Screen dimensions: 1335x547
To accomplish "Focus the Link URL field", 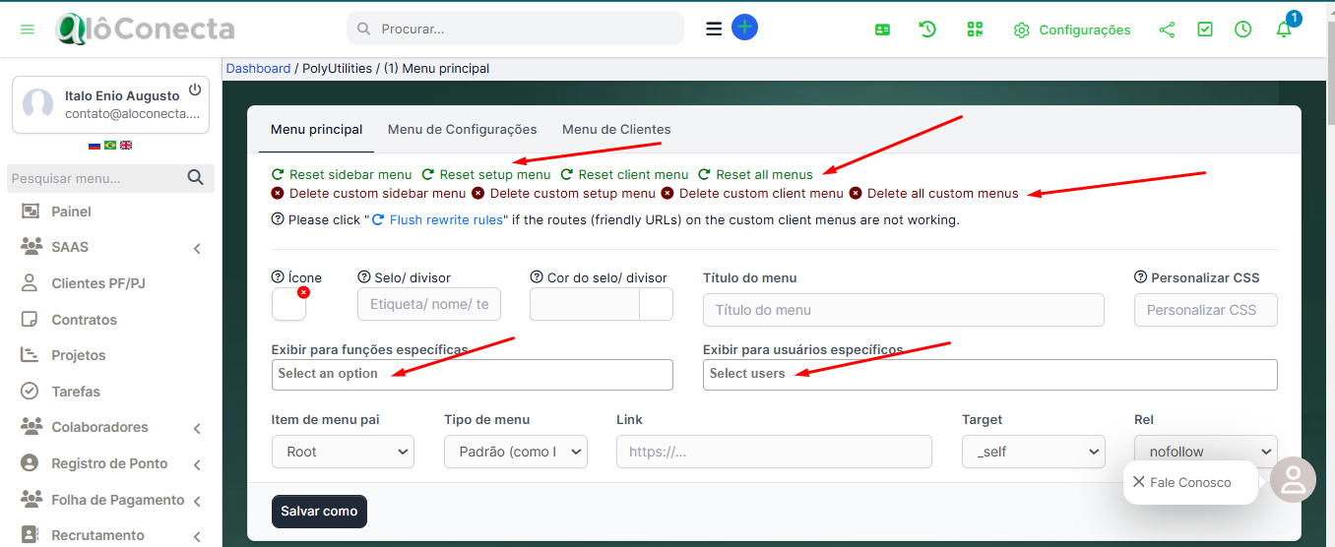I will [x=774, y=452].
